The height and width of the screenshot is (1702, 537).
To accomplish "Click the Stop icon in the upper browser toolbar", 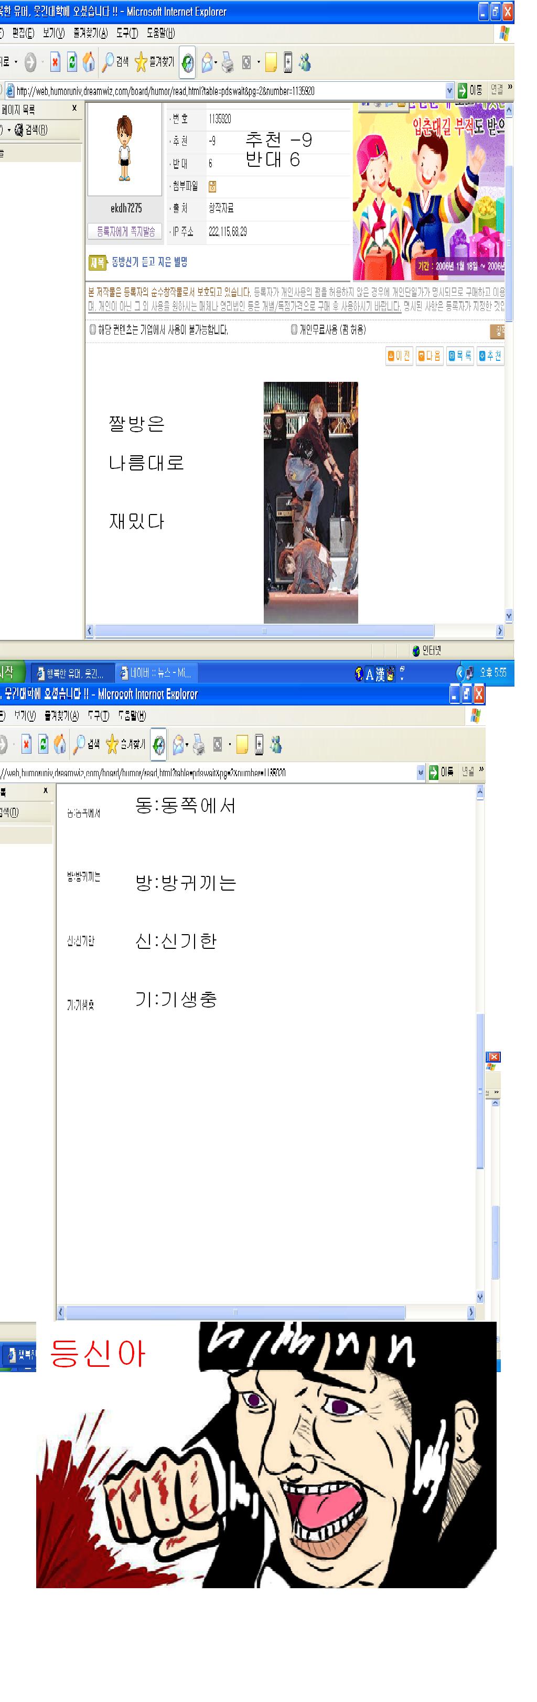I will pos(55,62).
